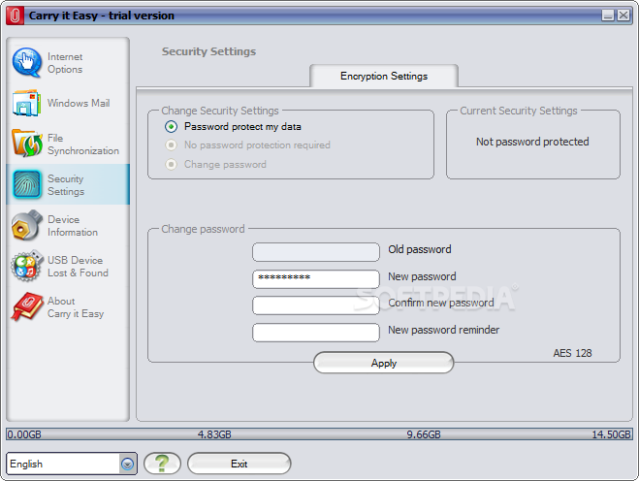Open Device Information icon
This screenshot has height=481, width=639.
[x=27, y=225]
